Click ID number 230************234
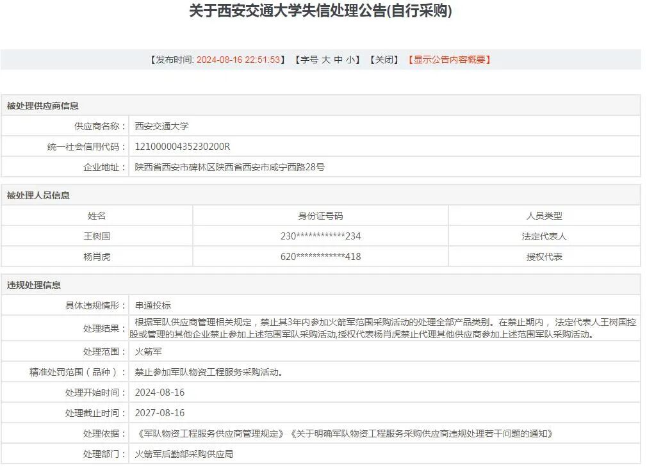This screenshot has height=470, width=647. [x=320, y=236]
